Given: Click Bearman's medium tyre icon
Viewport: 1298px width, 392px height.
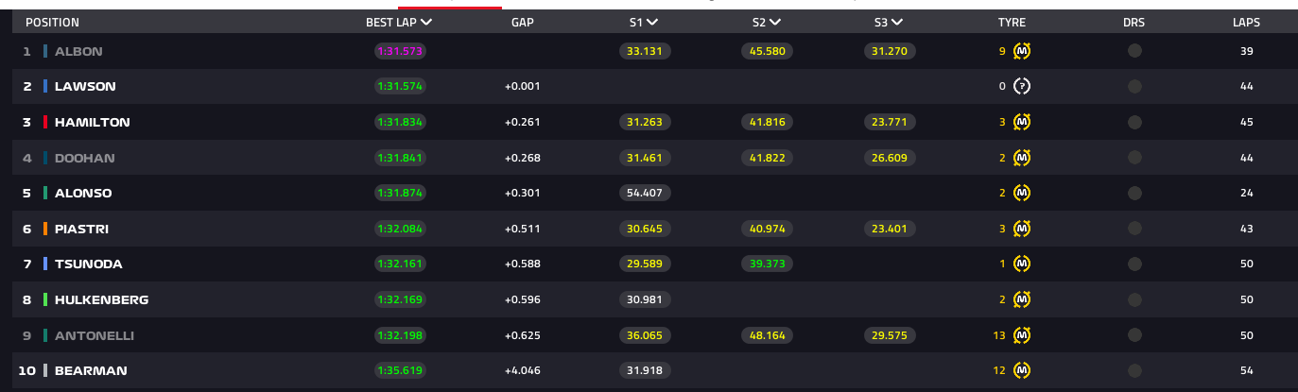Looking at the screenshot, I should [1021, 370].
